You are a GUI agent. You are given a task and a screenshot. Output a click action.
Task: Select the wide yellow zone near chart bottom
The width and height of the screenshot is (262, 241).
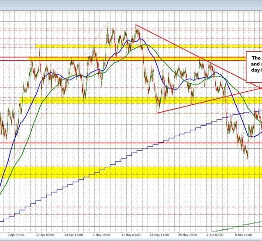pos(131,172)
